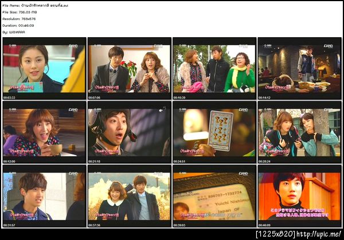Open the thumbnail timestamped 00:28:24
This screenshot has height=240, width=344.
click(x=299, y=132)
